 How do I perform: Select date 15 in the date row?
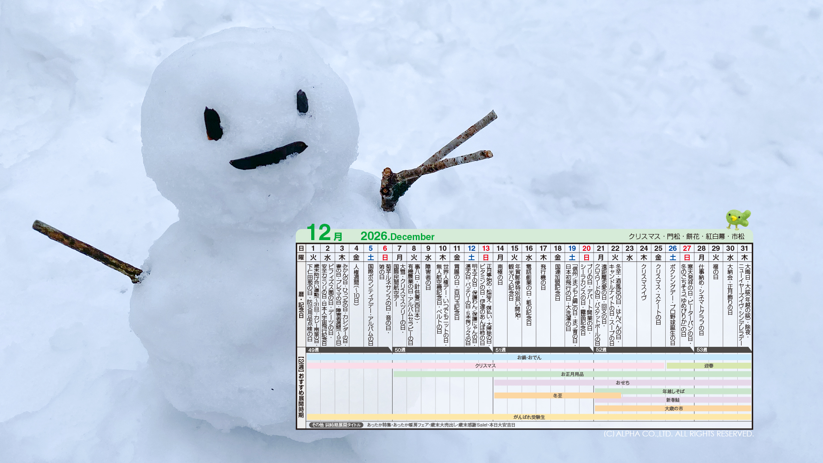tap(514, 248)
